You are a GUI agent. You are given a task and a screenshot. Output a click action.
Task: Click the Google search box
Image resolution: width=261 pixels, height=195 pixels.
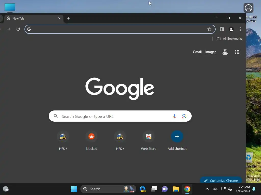tap(120, 116)
